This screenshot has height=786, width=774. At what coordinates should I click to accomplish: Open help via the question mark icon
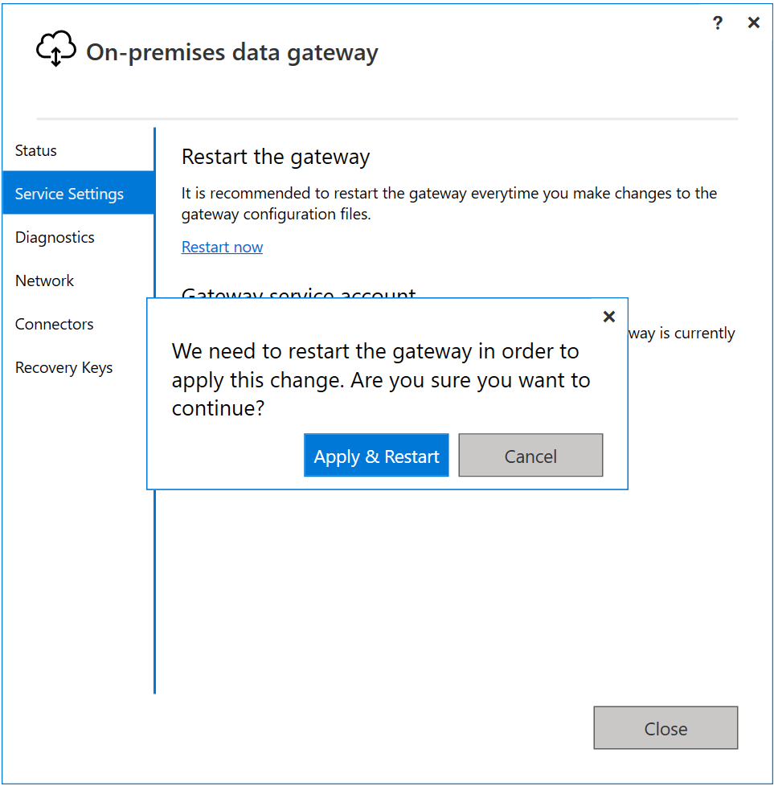718,23
